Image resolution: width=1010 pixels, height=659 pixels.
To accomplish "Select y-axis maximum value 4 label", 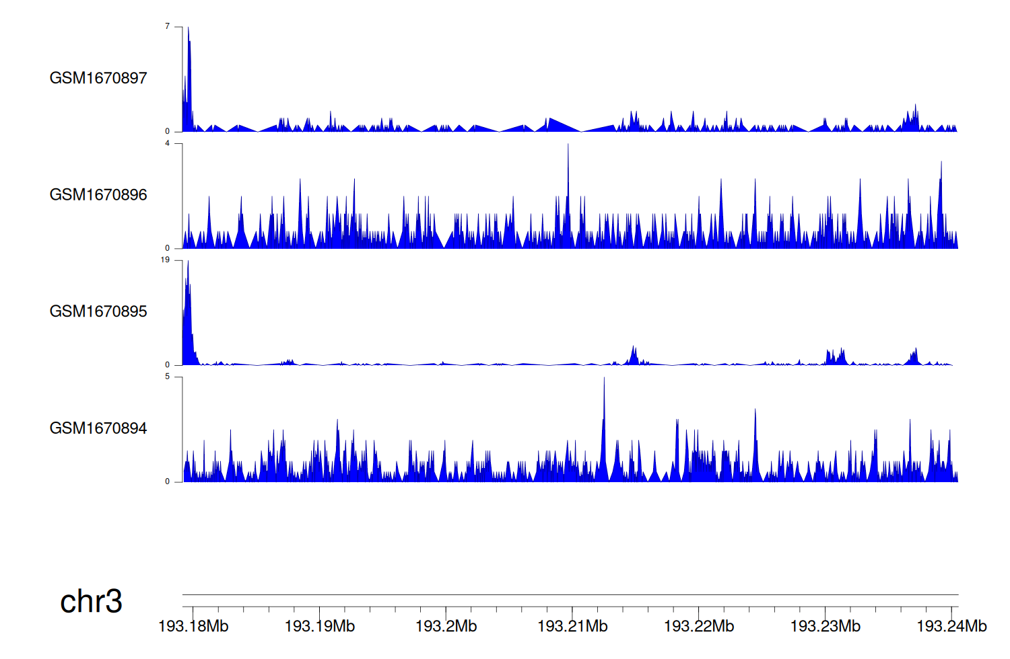I will coord(168,143).
